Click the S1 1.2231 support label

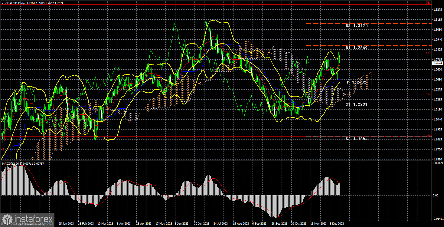(357, 104)
